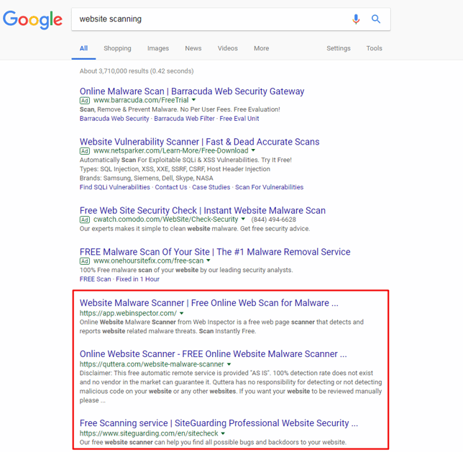This screenshot has height=452, width=463.
Task: Open Website Malware Scanner webinspector result
Action: (x=209, y=303)
